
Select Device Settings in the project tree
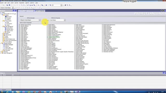pyautogui.click(x=8, y=42)
